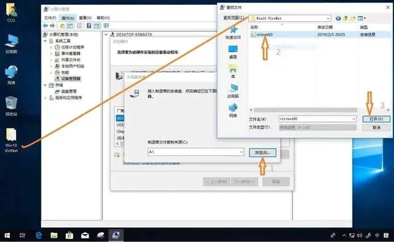Select the Recycle Bin (回收站) desktop icon

11,106
